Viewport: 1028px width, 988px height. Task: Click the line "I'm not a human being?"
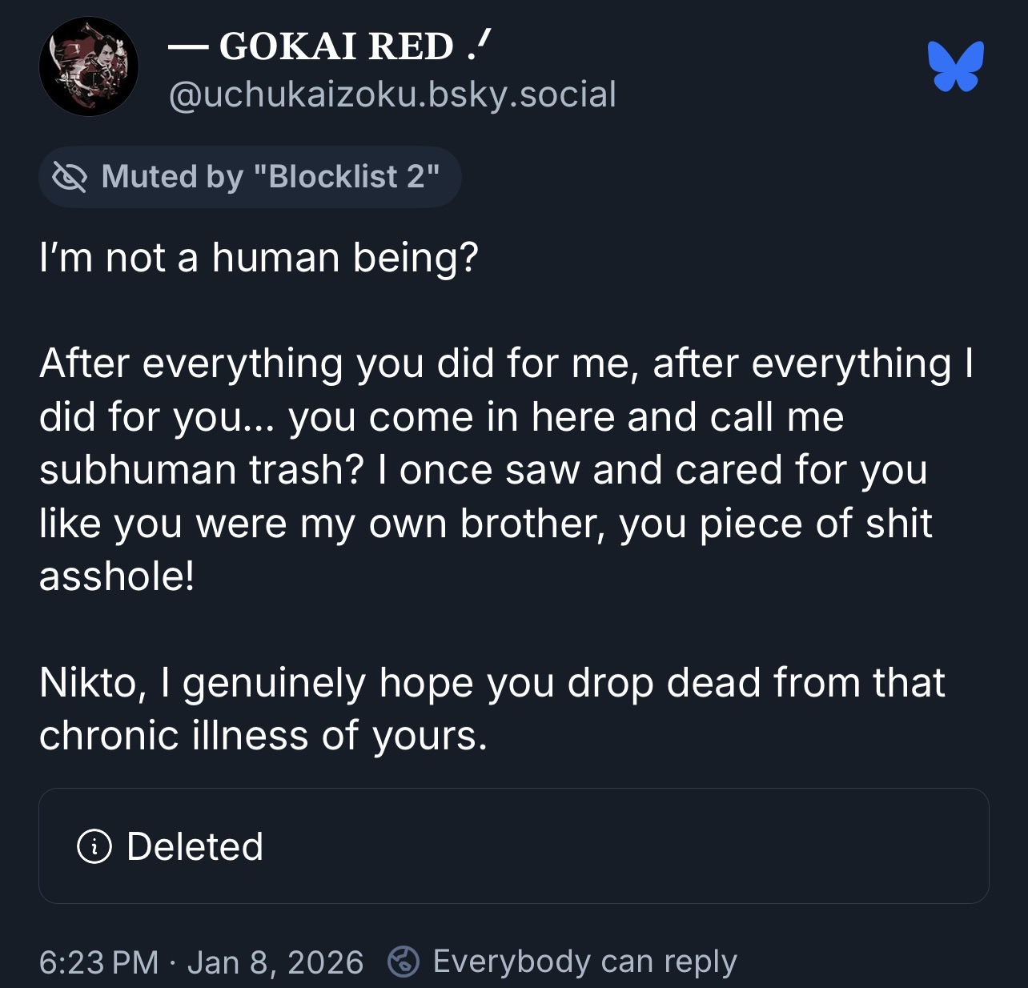tap(259, 258)
